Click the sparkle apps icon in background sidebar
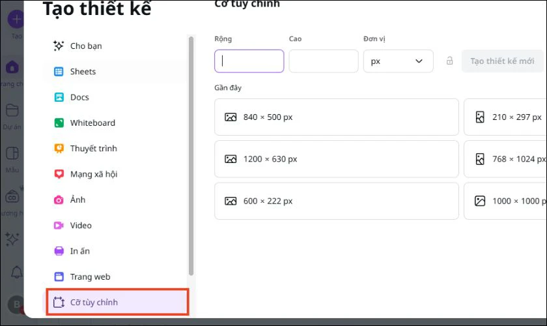547x326 pixels. click(x=12, y=239)
